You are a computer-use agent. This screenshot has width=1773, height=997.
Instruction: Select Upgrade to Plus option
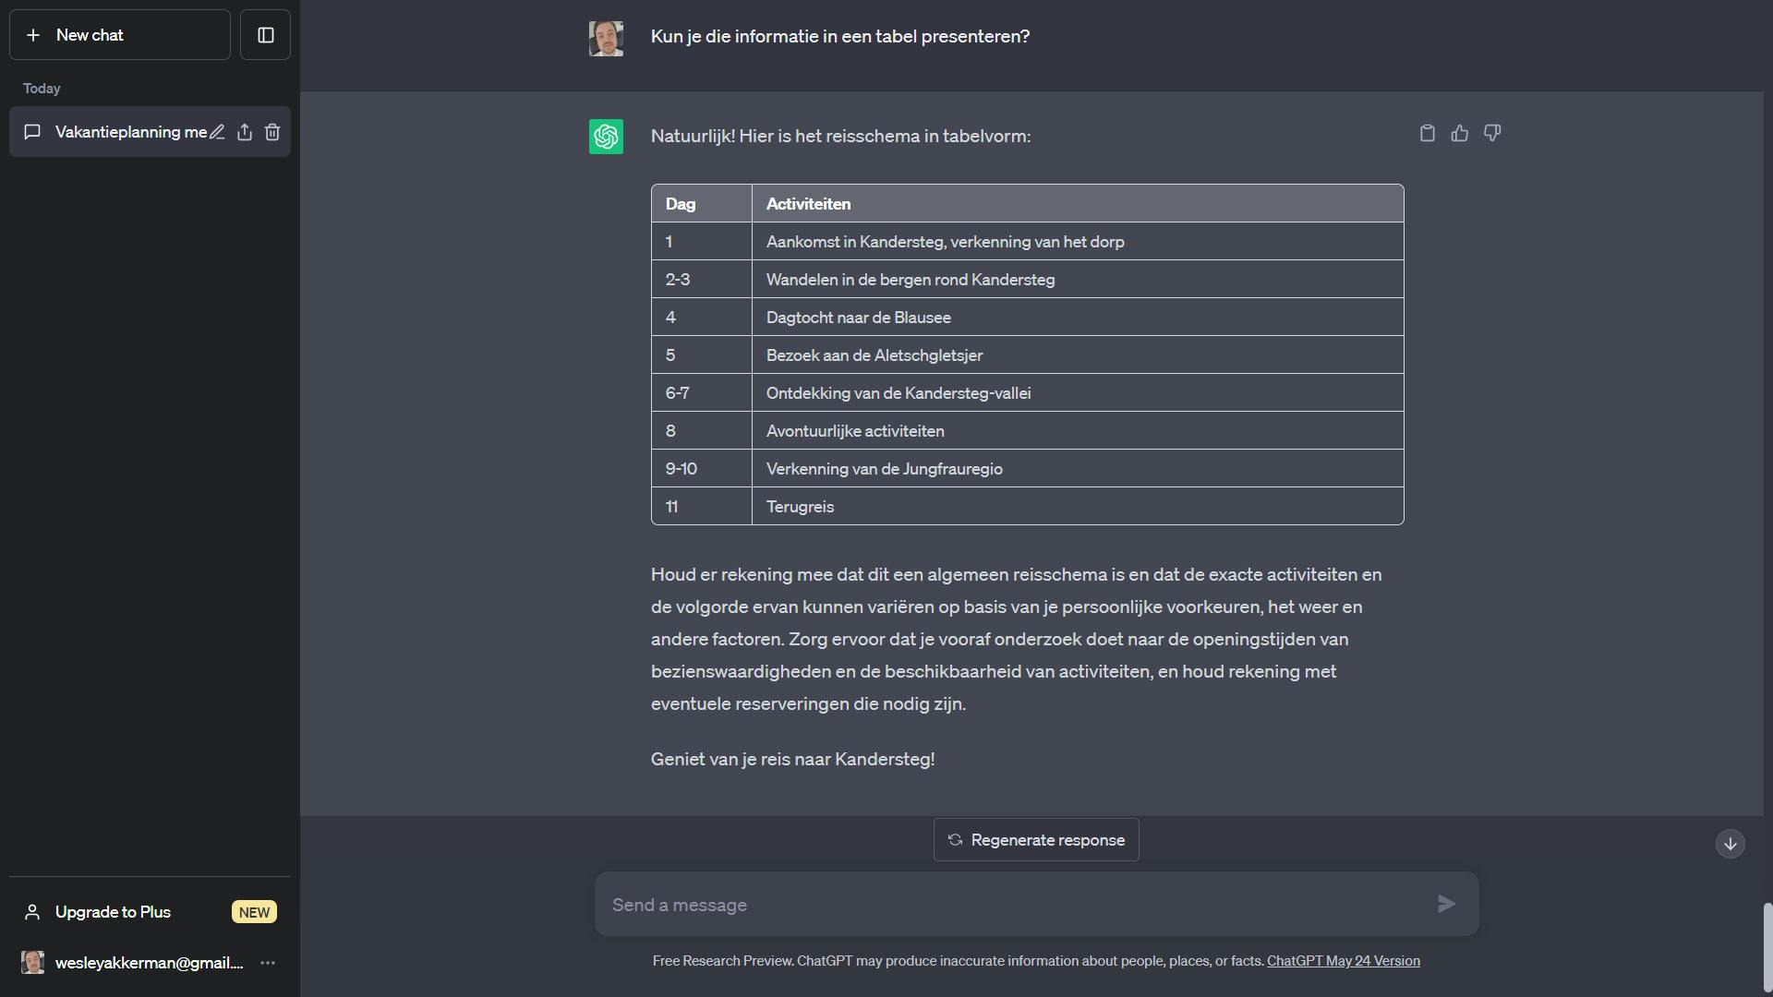point(113,912)
